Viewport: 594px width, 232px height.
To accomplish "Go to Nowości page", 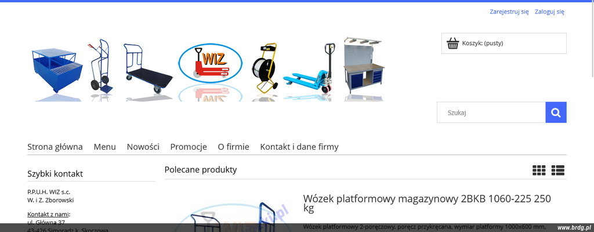I will click(x=143, y=147).
